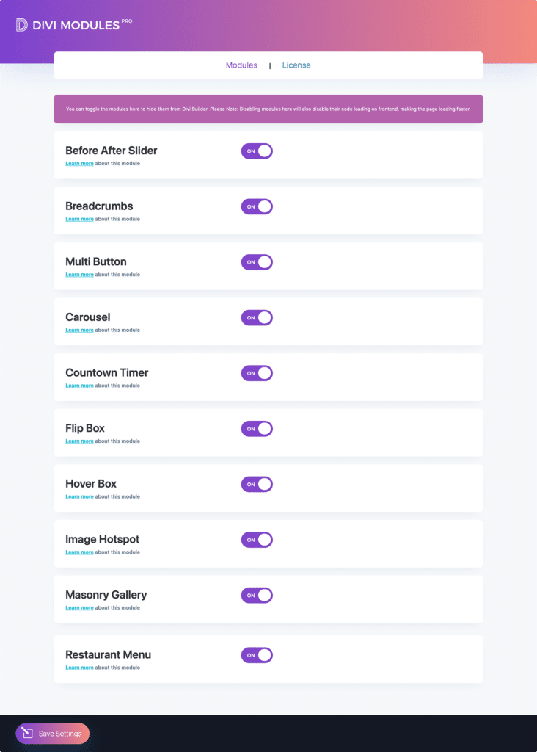Open Learn more for Masonry Gallery
Screen dimensions: 537x752
79,608
